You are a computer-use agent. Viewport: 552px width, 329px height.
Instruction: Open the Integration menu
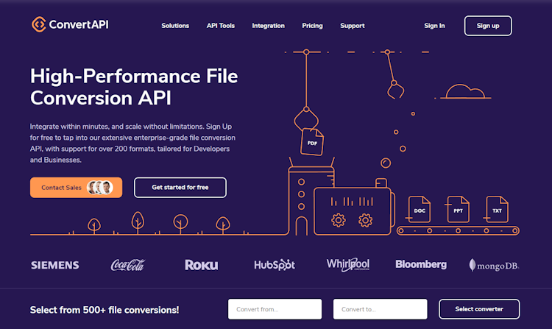pyautogui.click(x=268, y=26)
